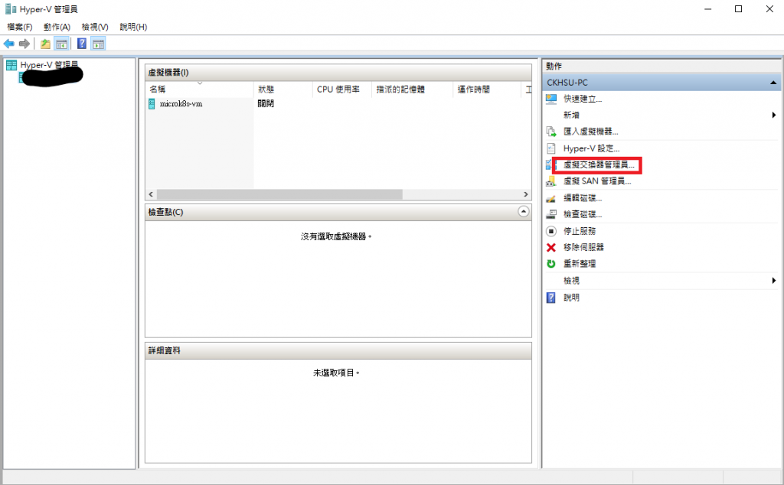Screen dimensions: 784x485
Task: Click the 匯入虛擬機器 import icon
Action: click(x=551, y=132)
